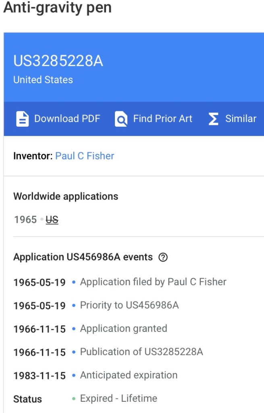Screen dimensions: 264x413
Task: Open the Similar documents label
Action: coord(241,119)
